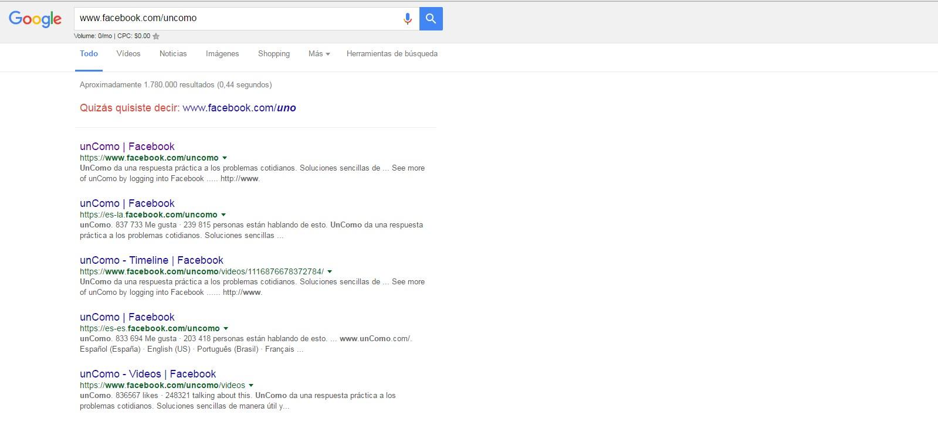Open the Shopping results tab

click(x=274, y=54)
